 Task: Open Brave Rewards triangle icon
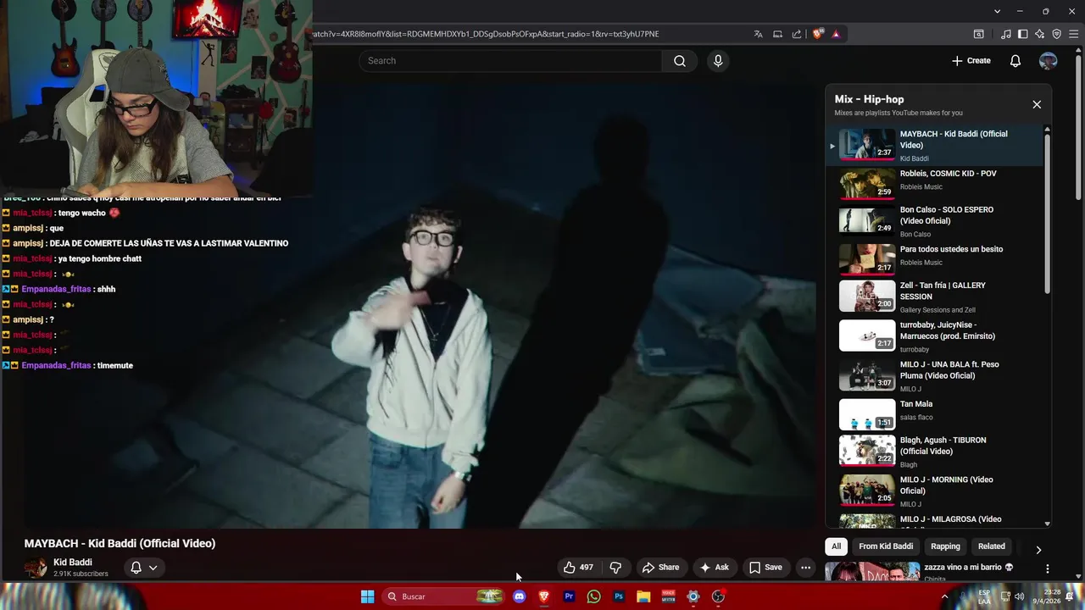[836, 34]
